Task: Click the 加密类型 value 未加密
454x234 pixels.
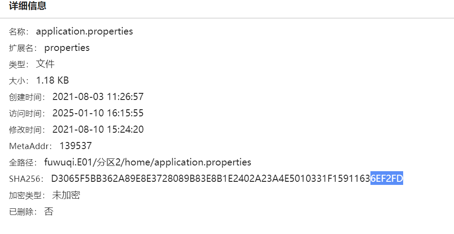Action: coord(66,195)
